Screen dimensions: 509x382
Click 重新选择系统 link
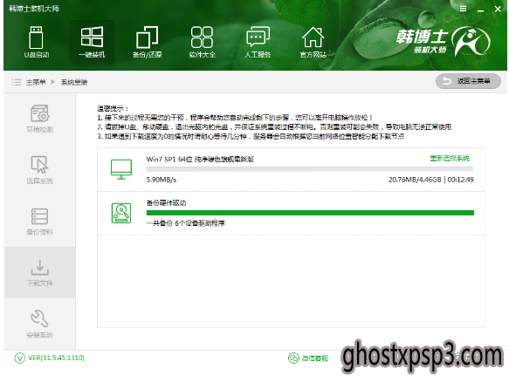(x=450, y=159)
